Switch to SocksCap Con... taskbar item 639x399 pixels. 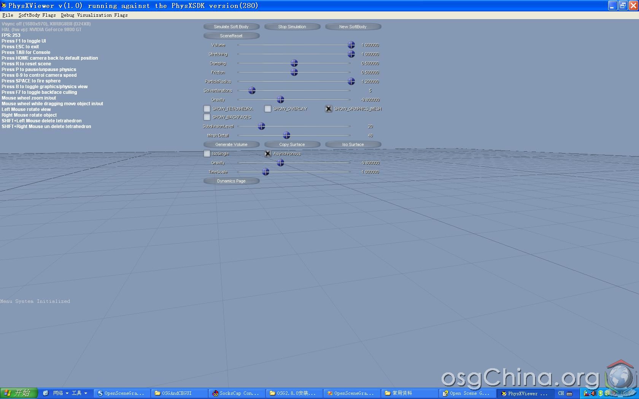(x=236, y=393)
